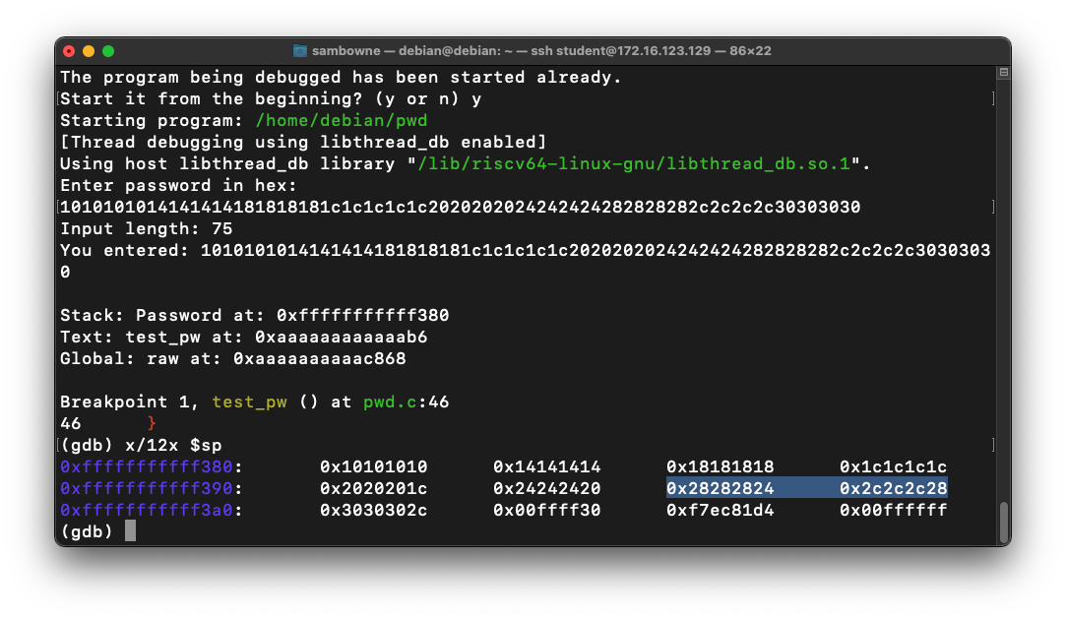Click the split pane icon at top right
This screenshot has height=619, width=1066.
coord(1003,72)
